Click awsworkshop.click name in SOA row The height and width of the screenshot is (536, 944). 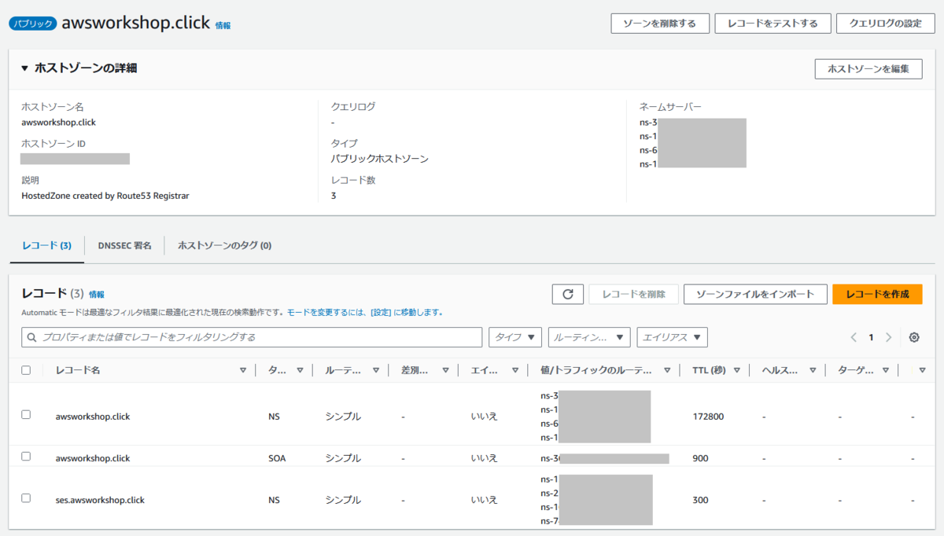(x=93, y=458)
